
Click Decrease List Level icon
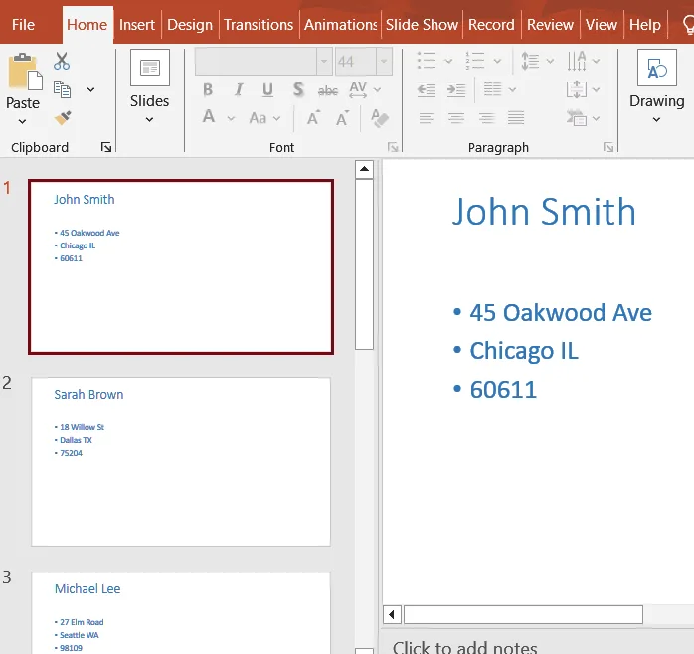pyautogui.click(x=427, y=89)
